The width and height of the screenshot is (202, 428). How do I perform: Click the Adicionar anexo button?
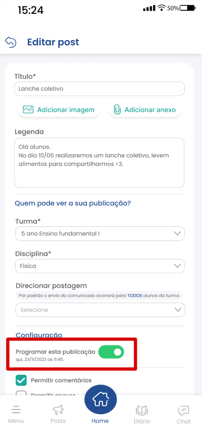145,110
